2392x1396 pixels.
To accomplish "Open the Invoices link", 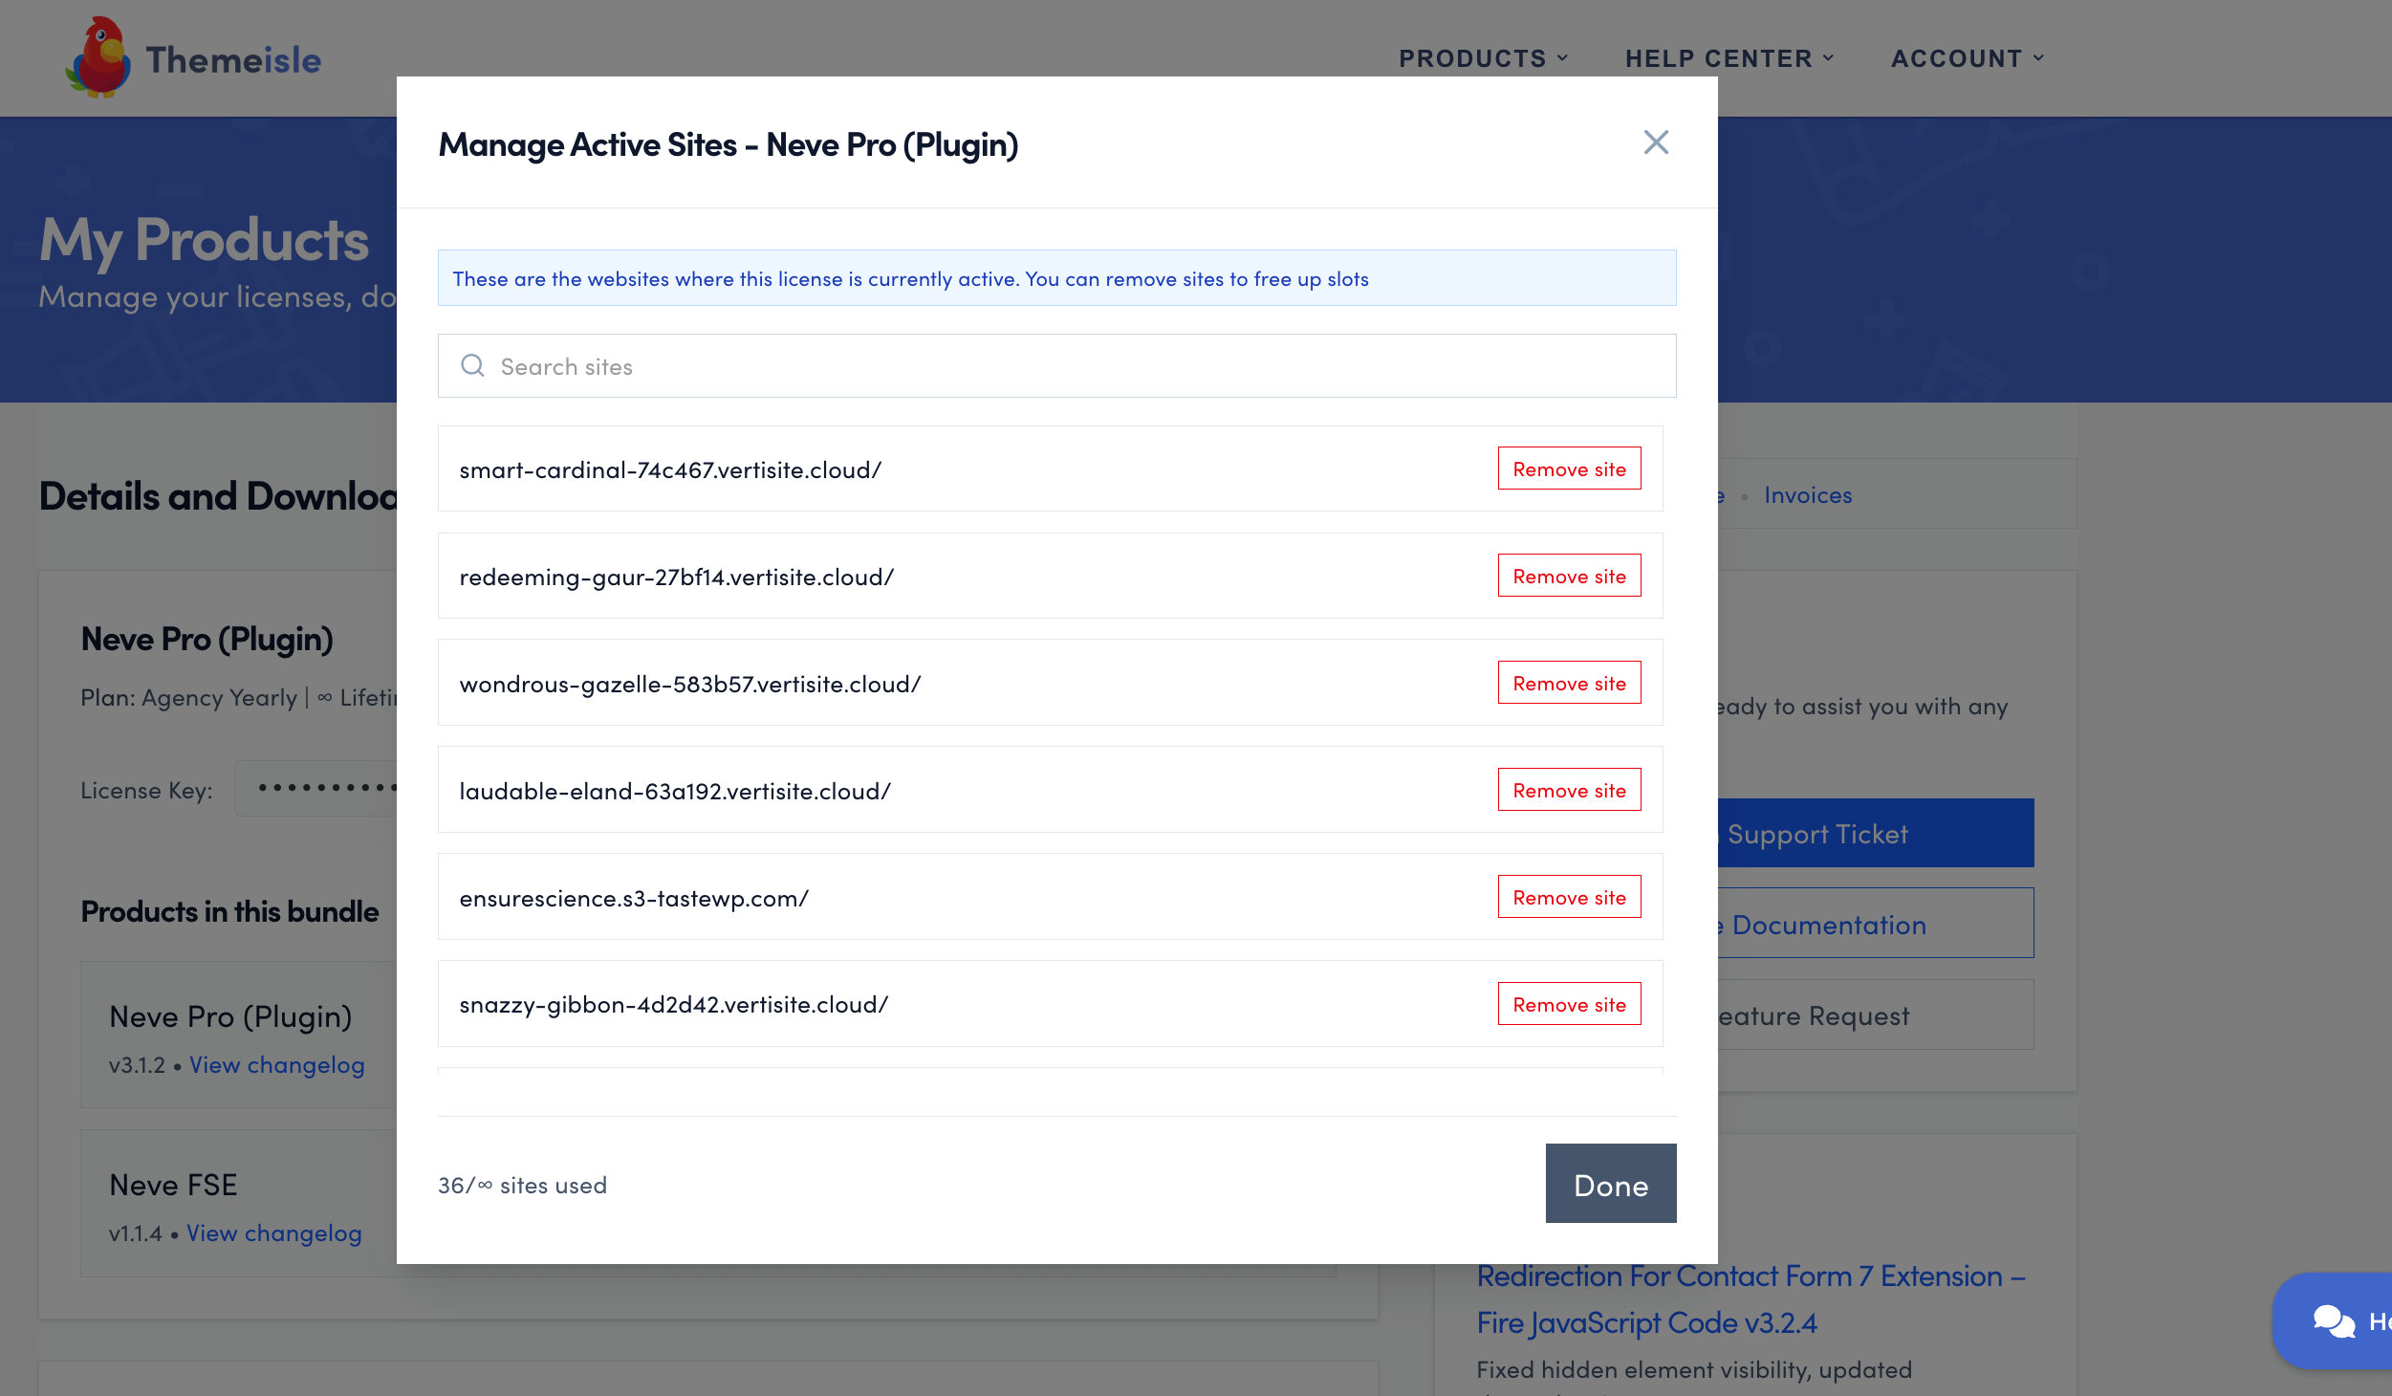I will pyautogui.click(x=1807, y=495).
